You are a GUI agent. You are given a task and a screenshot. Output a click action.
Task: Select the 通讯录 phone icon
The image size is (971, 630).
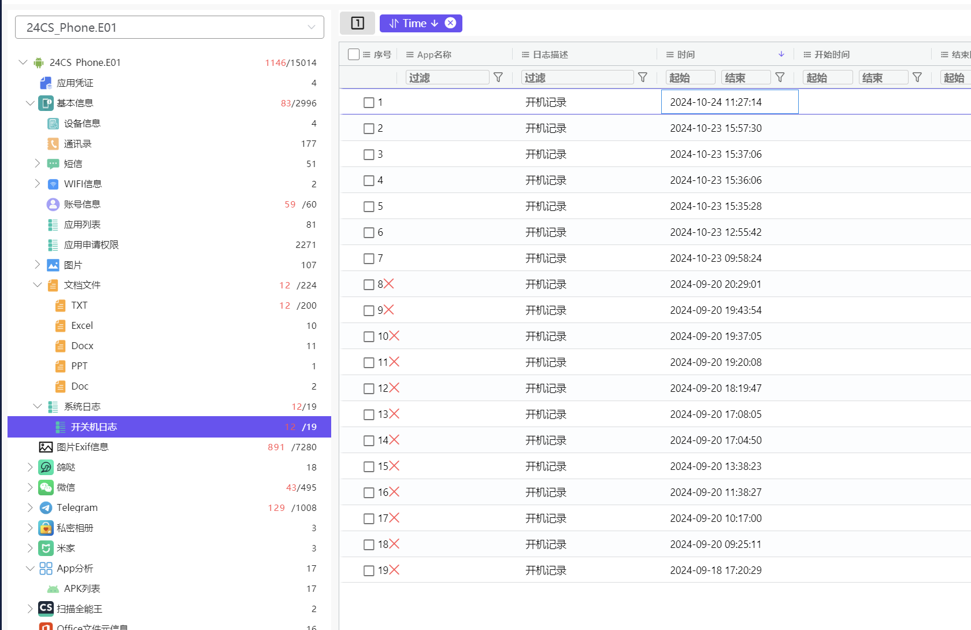tap(53, 143)
